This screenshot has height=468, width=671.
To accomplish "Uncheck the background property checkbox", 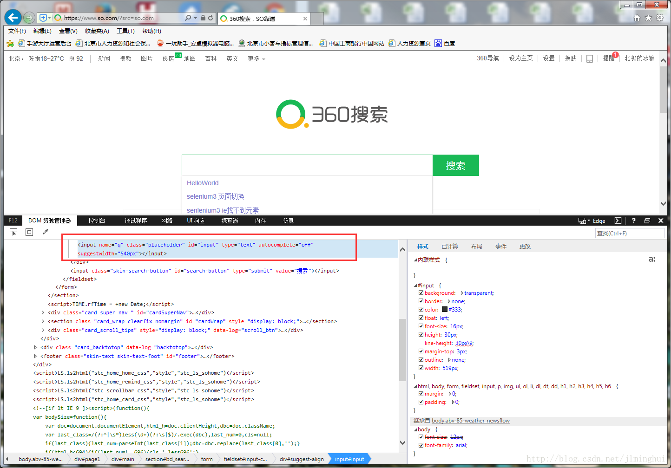I will tap(421, 293).
